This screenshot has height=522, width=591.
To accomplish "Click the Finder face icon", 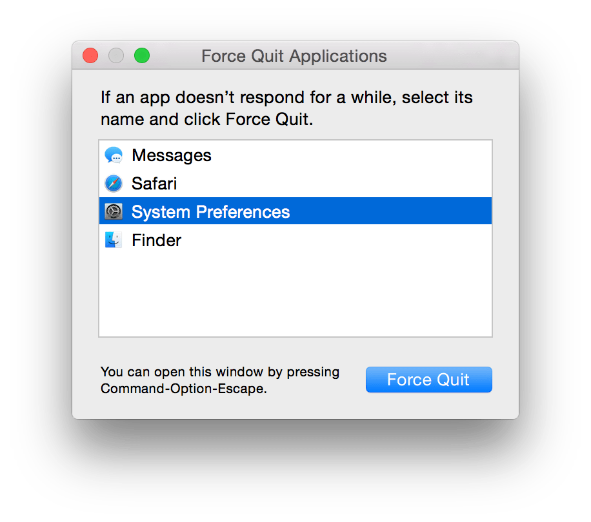I will [114, 240].
